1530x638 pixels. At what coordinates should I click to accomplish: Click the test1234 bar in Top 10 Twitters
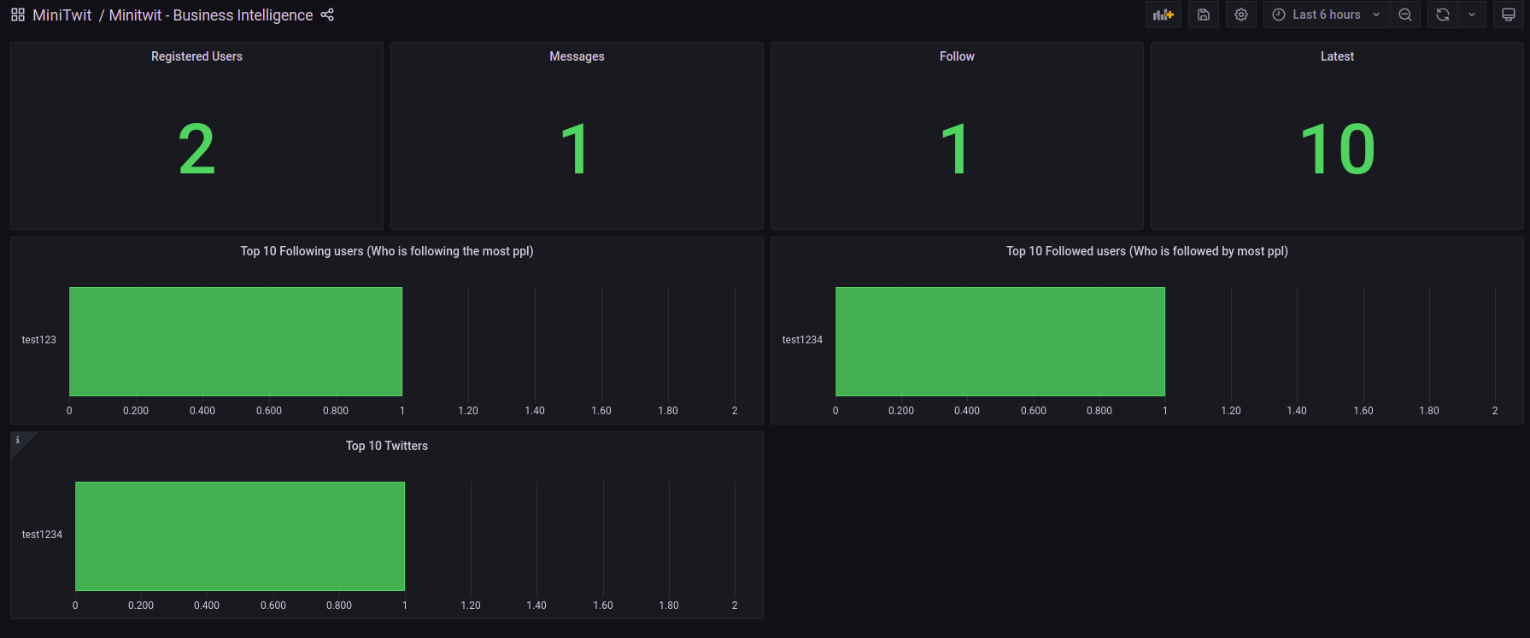point(240,536)
